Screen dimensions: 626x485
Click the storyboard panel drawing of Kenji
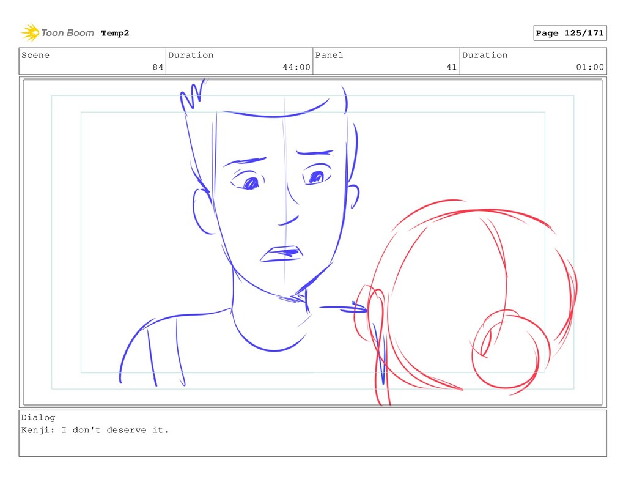click(312, 242)
